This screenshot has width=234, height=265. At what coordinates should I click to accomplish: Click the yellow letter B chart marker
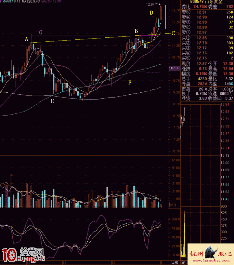point(136,31)
